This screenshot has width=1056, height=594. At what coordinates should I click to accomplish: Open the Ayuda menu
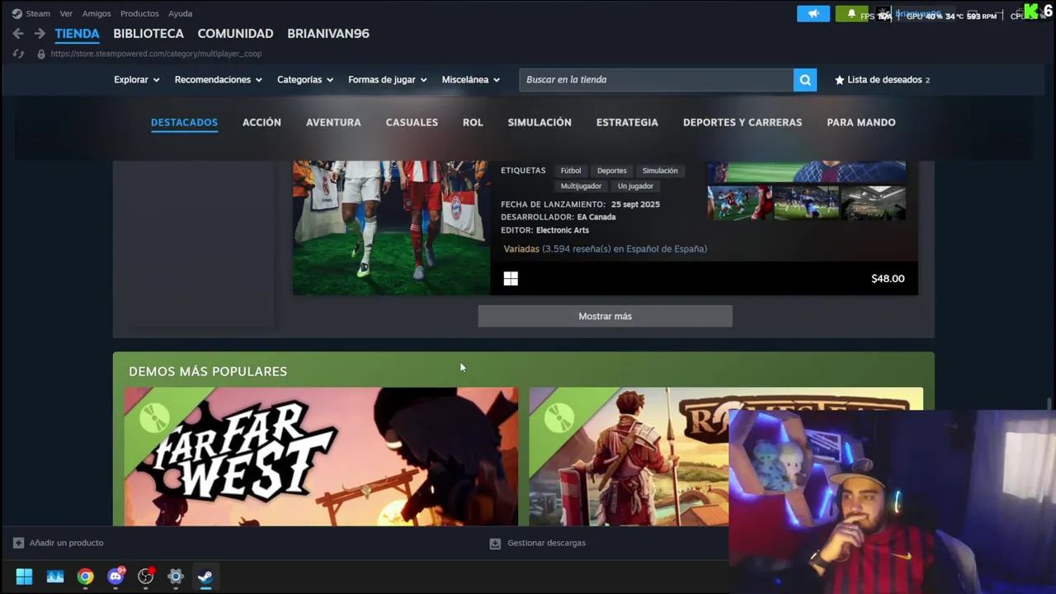tap(180, 13)
